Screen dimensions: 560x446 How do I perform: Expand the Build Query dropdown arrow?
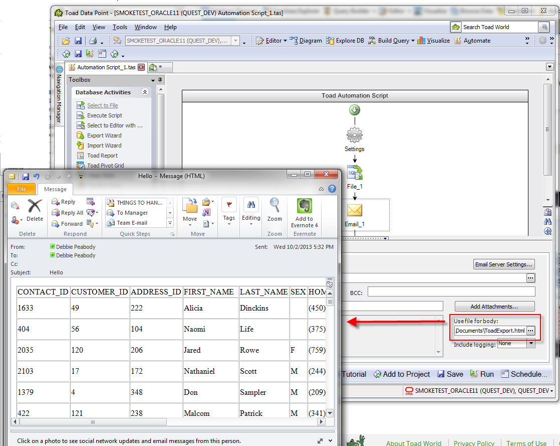(x=413, y=41)
